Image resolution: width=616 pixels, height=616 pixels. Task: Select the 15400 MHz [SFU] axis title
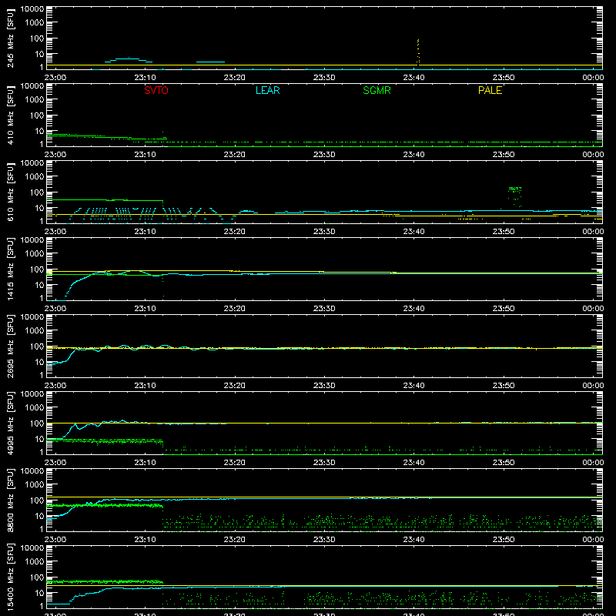point(11,577)
